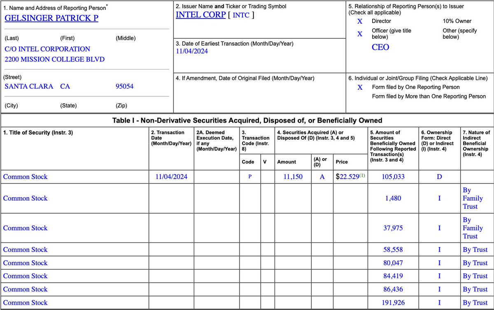This screenshot has height=310, width=494.
Task: Select the acquired code A cell
Action: click(x=322, y=177)
